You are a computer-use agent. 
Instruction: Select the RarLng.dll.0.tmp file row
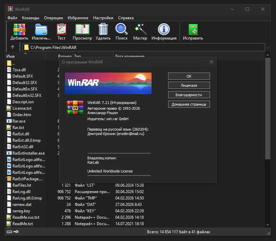(76, 198)
